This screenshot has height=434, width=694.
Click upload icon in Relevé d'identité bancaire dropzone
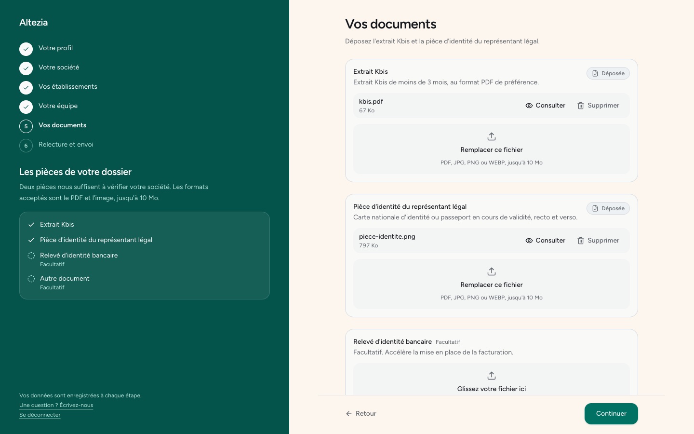[x=492, y=376]
